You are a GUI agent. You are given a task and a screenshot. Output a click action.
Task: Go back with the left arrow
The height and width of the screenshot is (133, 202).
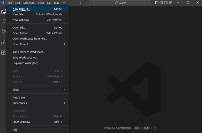click(x=81, y=3)
